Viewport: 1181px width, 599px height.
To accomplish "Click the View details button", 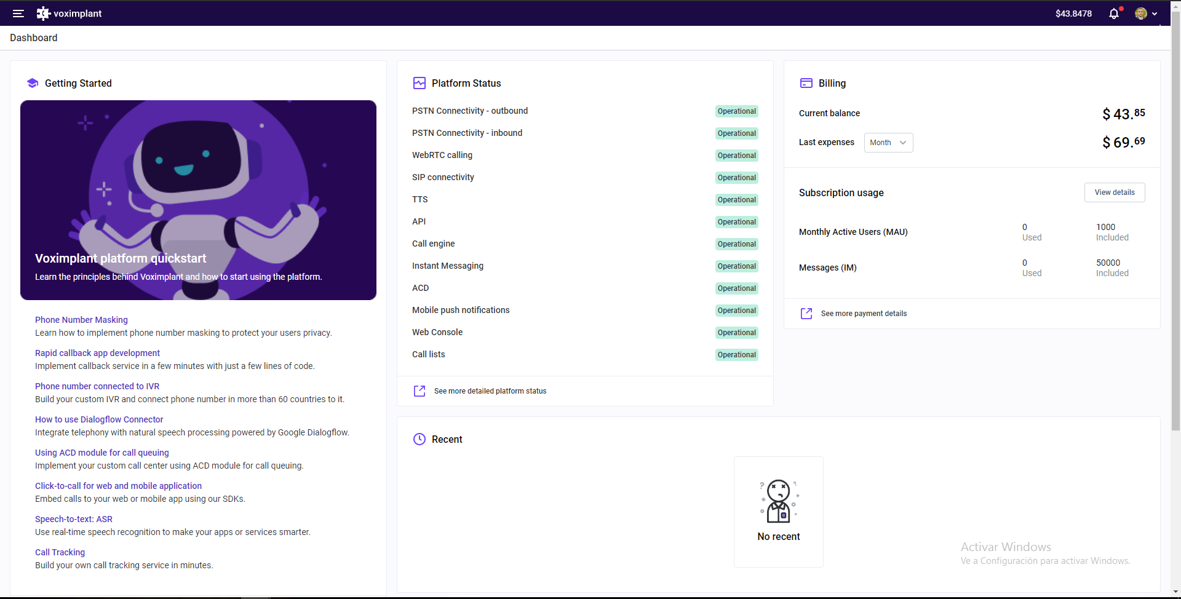I will (x=1115, y=192).
